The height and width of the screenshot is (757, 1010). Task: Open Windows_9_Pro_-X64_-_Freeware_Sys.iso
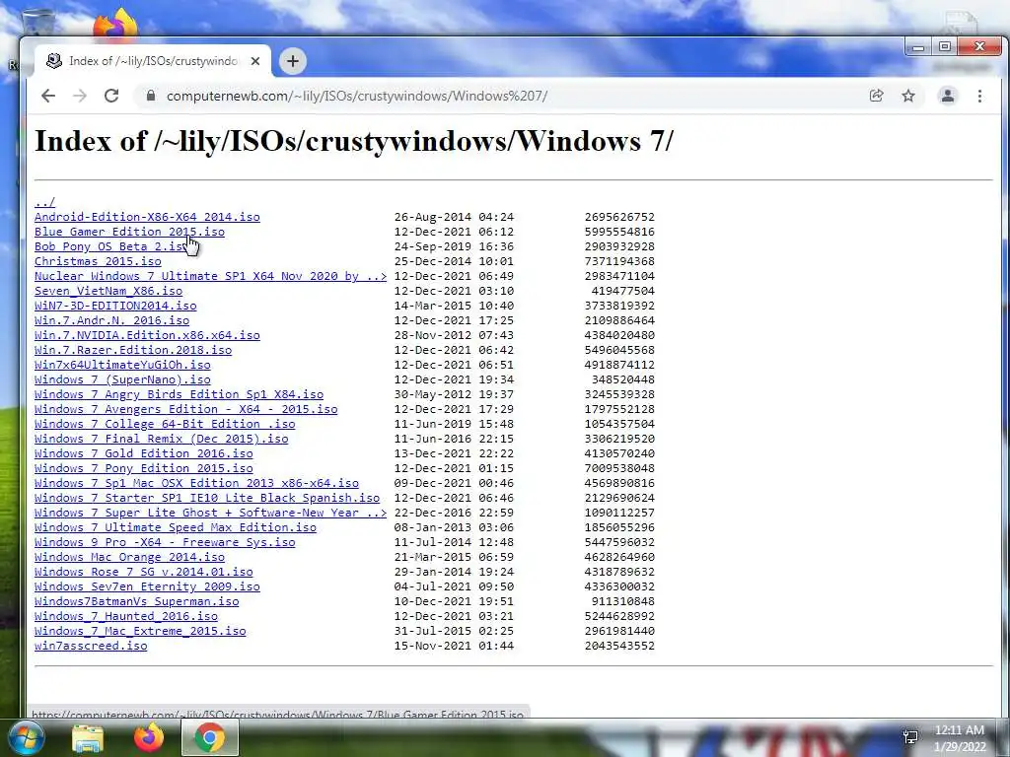coord(165,543)
